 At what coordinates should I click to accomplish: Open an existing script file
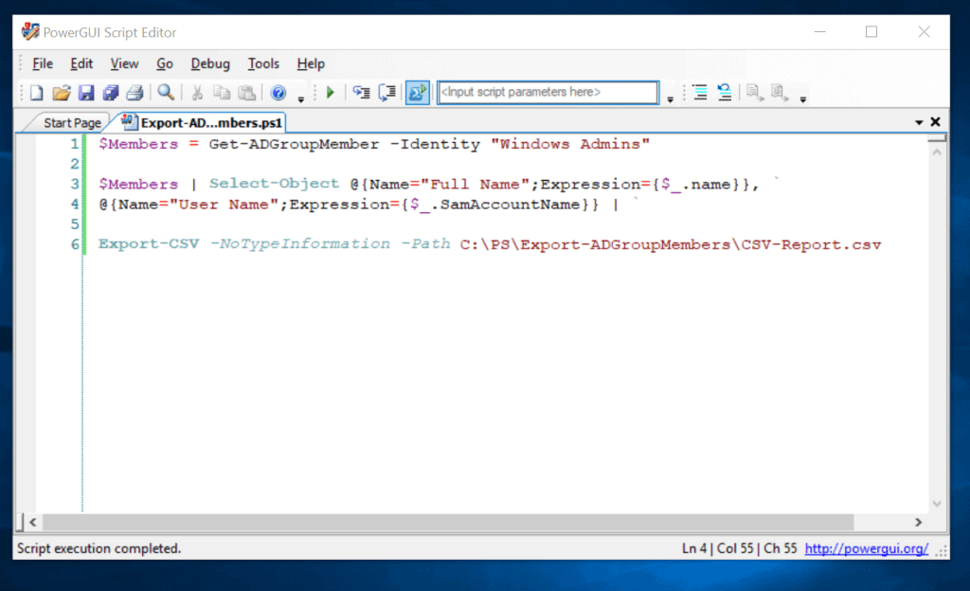pos(61,92)
